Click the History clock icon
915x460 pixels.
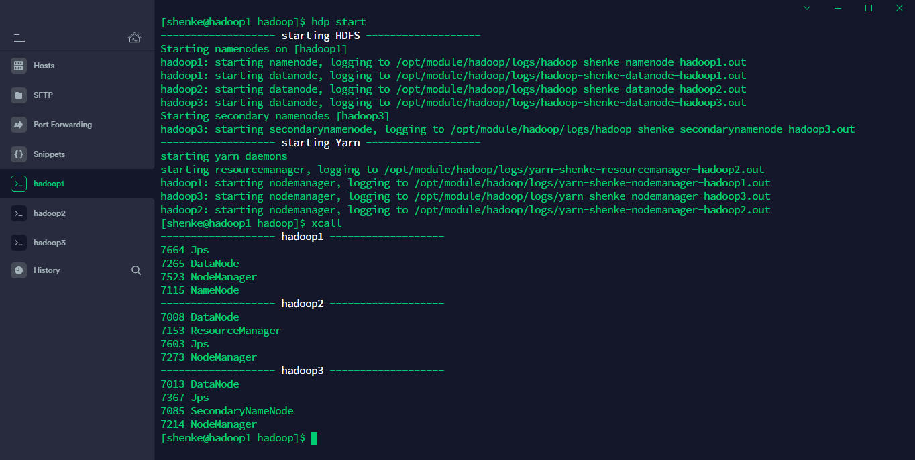(x=19, y=270)
